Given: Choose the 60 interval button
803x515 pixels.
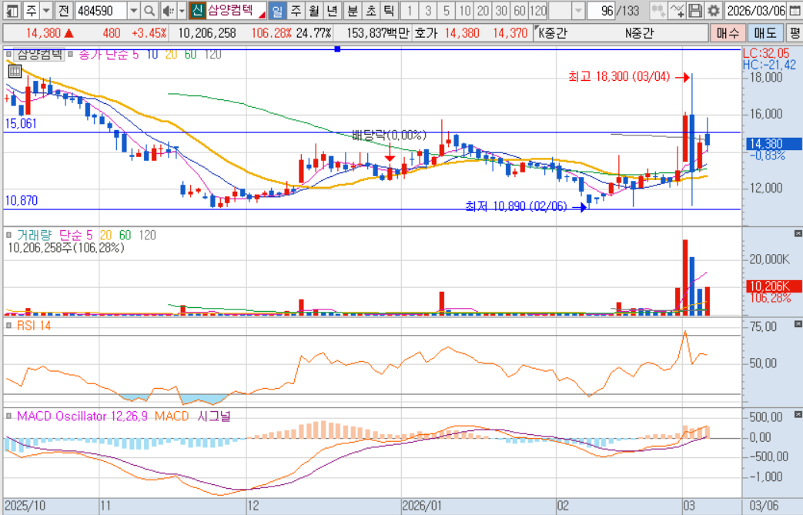Looking at the screenshot, I should [520, 10].
